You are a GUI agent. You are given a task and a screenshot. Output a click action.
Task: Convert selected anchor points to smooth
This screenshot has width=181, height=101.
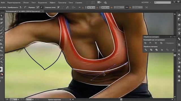click(x=25, y=7)
